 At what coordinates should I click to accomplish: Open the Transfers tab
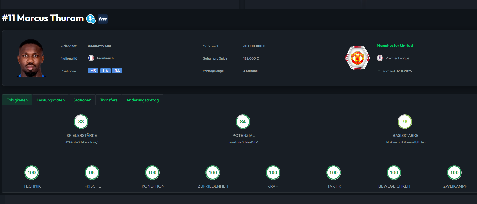[109, 100]
